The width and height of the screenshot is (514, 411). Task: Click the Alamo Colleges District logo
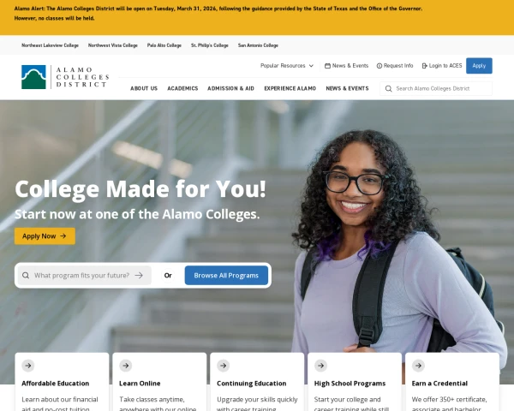pyautogui.click(x=65, y=77)
